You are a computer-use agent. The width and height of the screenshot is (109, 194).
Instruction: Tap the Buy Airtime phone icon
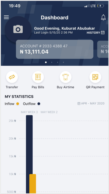click(66, 77)
